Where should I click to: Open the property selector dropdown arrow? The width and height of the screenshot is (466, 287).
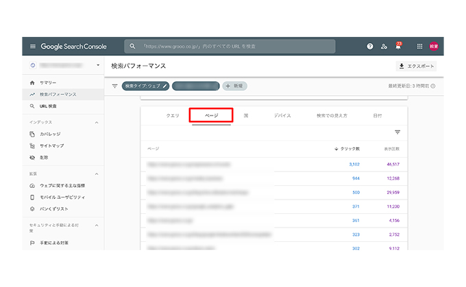click(x=98, y=65)
